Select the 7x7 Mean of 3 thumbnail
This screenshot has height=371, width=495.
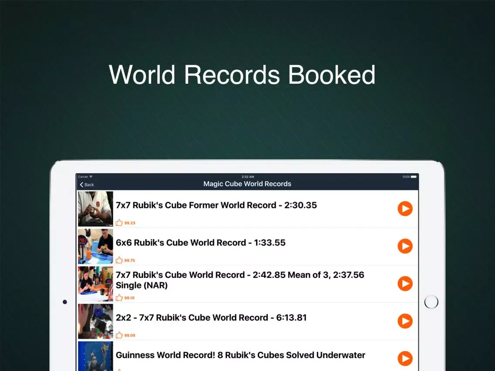pyautogui.click(x=95, y=284)
